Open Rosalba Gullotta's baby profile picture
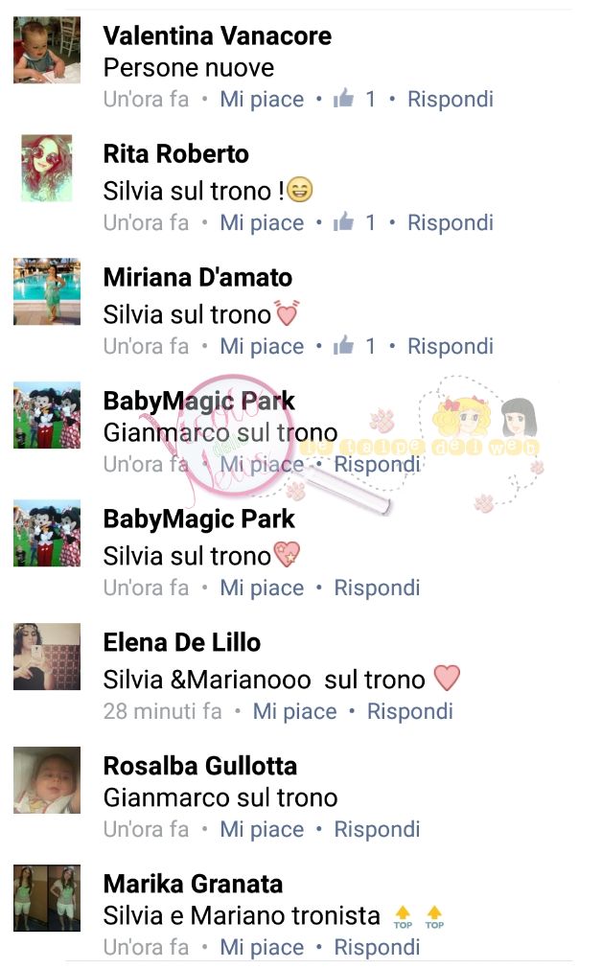The width and height of the screenshot is (602, 969). 47,780
